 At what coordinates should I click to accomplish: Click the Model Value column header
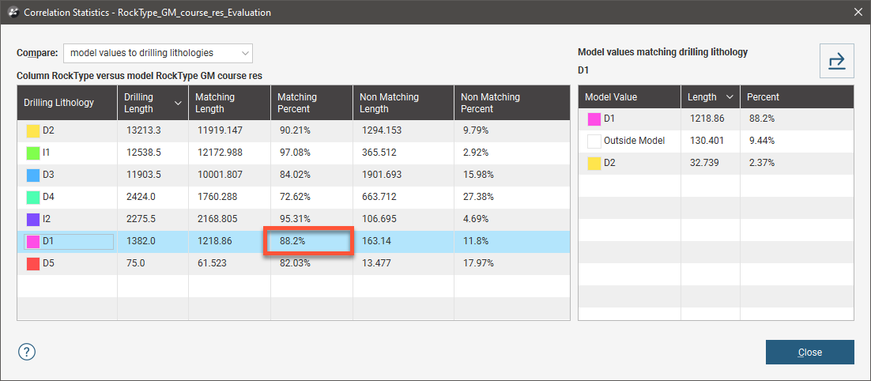point(629,97)
